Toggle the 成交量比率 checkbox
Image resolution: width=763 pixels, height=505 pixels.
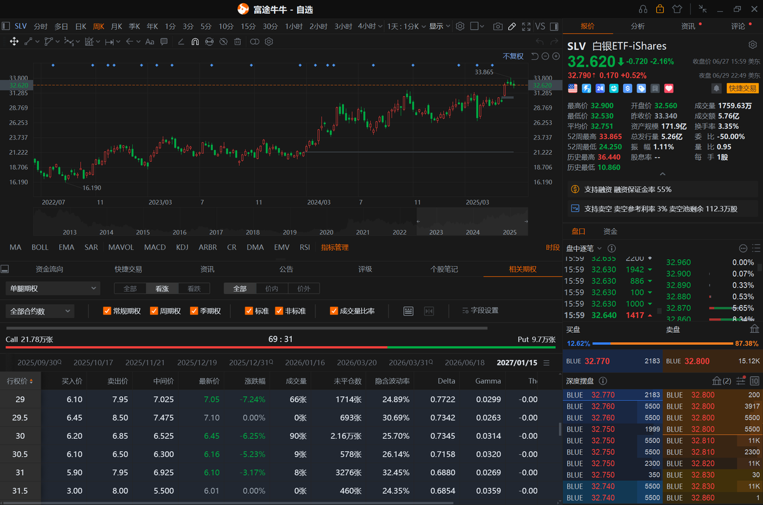[x=334, y=311]
